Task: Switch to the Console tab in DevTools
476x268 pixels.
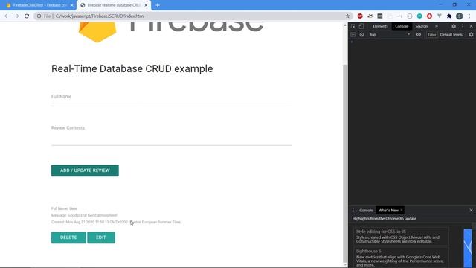Action: point(402,27)
